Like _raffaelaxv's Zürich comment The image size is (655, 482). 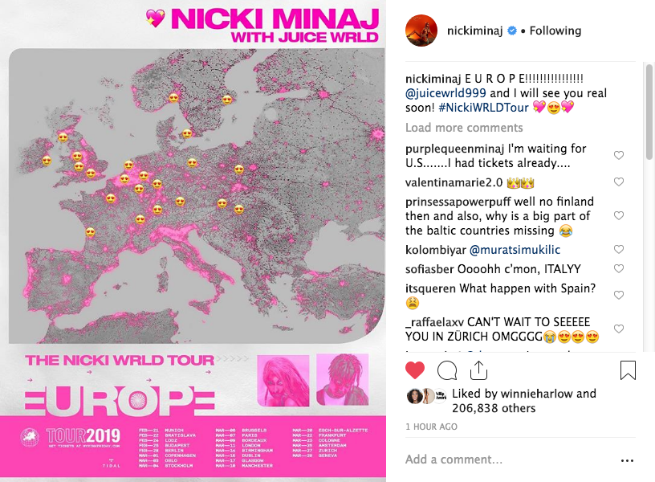(x=619, y=329)
